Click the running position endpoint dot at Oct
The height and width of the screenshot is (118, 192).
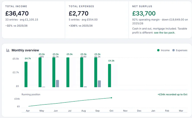pos(111,98)
